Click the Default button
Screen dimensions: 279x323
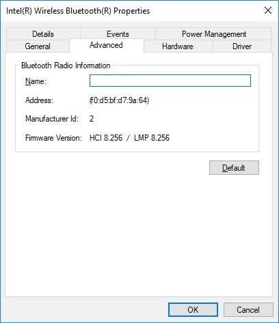point(234,168)
